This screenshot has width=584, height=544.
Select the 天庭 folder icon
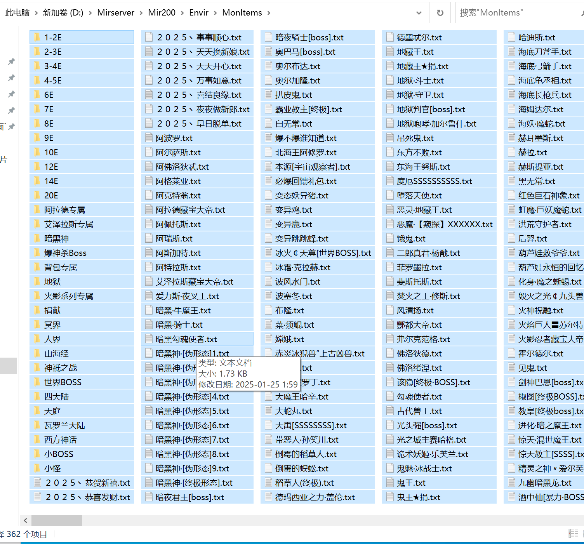[37, 410]
